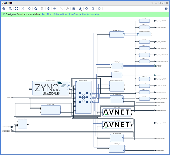
Task: Select the system_management_wiz_0 block
Action: click(x=117, y=86)
